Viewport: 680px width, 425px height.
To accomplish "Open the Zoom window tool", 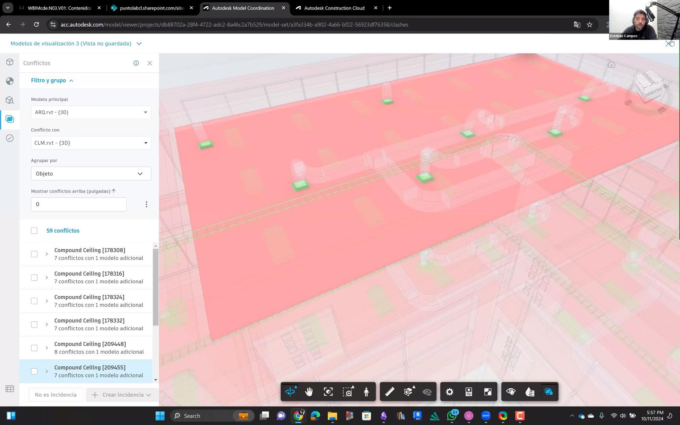I will [x=347, y=392].
